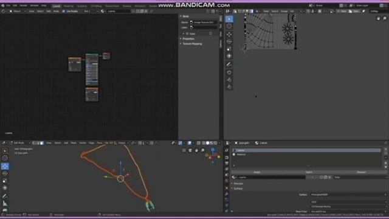Click the node Name input field
The image size is (389, 219).
point(204,23)
